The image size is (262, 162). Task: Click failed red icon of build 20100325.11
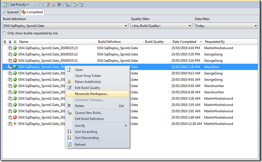tap(15, 61)
